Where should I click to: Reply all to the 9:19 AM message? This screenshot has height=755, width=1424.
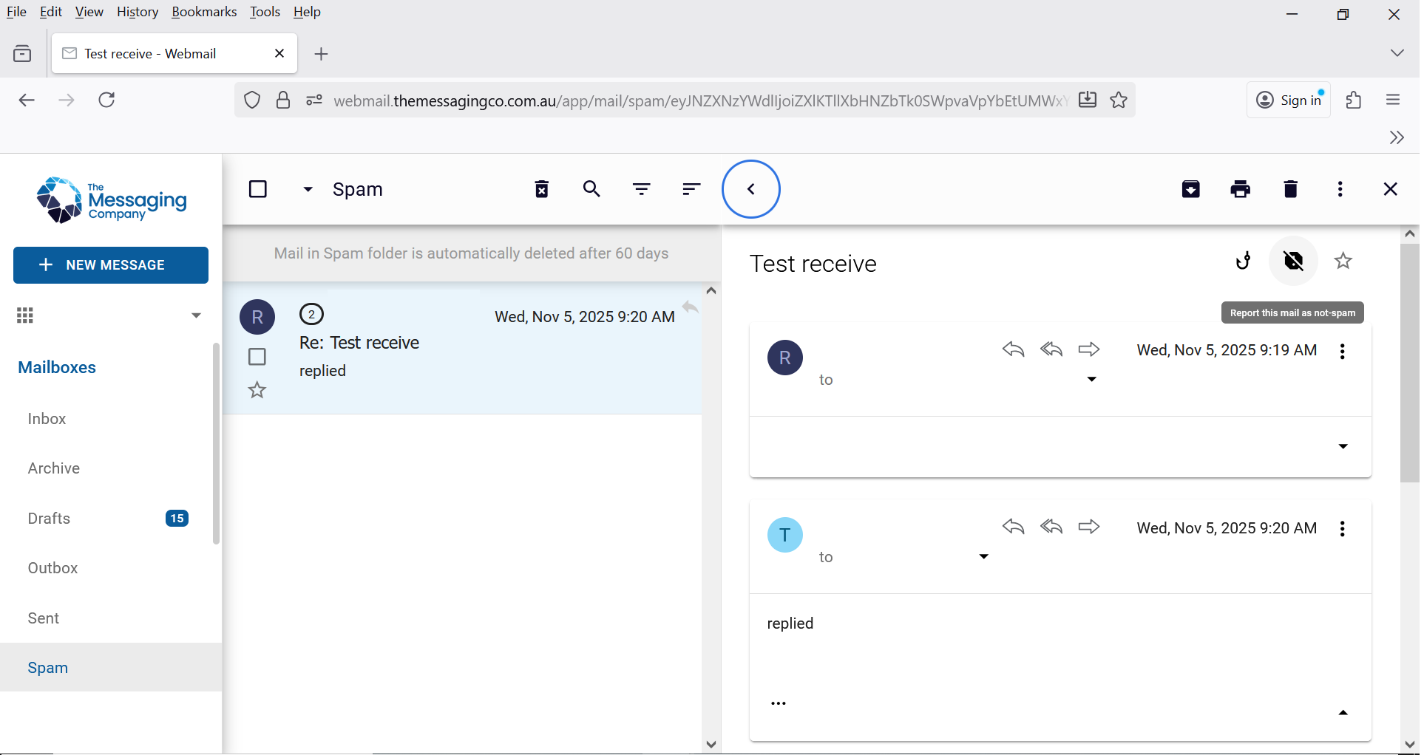pyautogui.click(x=1051, y=349)
